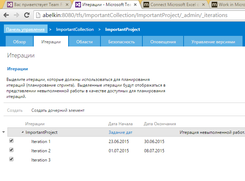Image resolution: width=245 pixels, height=181 pixels.
Task: Click the Дата Окончания column header
Action: click(160, 124)
